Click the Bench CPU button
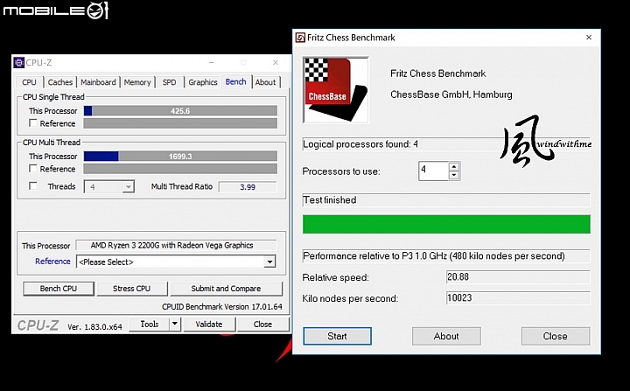The height and width of the screenshot is (391, 630). [x=59, y=289]
